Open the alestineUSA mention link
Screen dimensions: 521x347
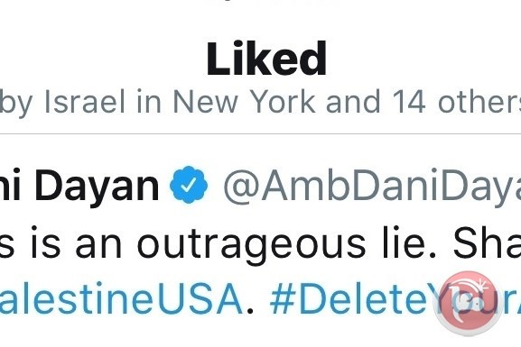[x=121, y=298]
